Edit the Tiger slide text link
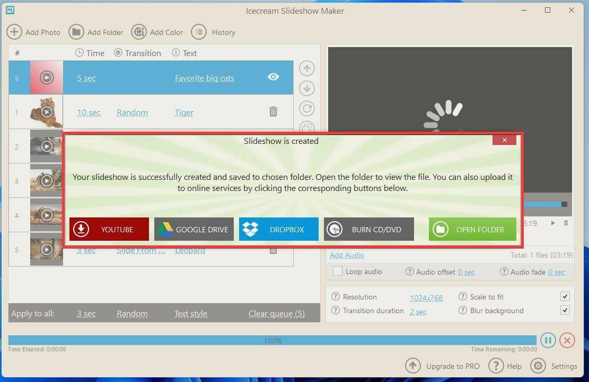 [x=184, y=113]
